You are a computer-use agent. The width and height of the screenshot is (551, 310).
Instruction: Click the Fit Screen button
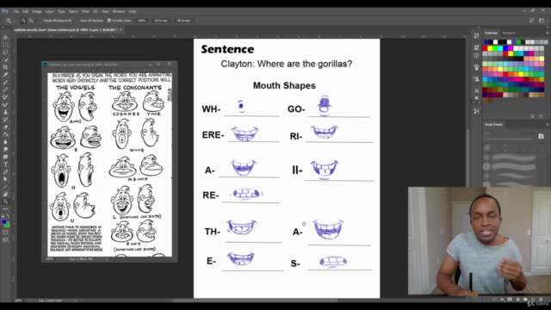pyautogui.click(x=161, y=21)
